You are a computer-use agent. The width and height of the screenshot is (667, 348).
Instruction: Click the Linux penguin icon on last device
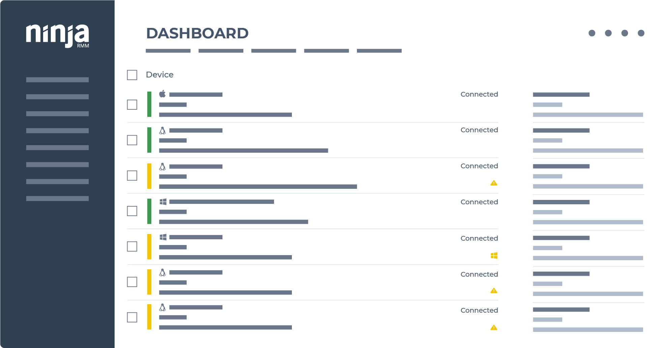(162, 307)
